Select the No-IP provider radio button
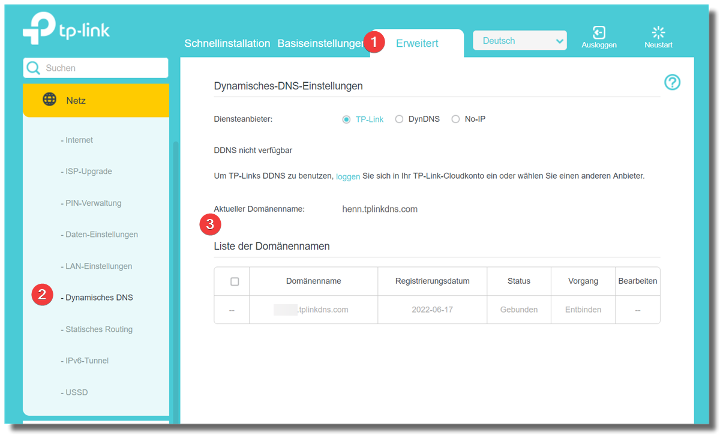720x435 pixels. tap(455, 119)
